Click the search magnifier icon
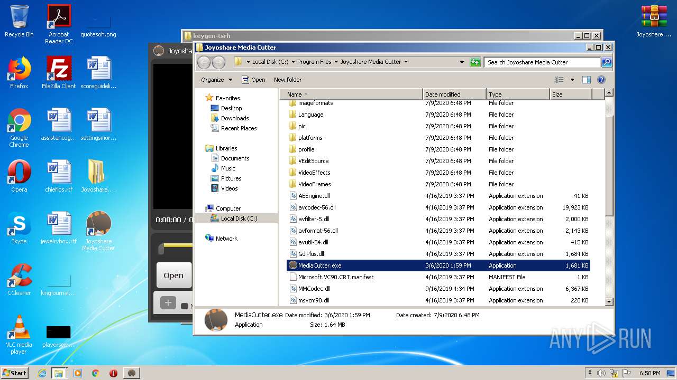Screen dimensions: 677x380 click(x=607, y=62)
